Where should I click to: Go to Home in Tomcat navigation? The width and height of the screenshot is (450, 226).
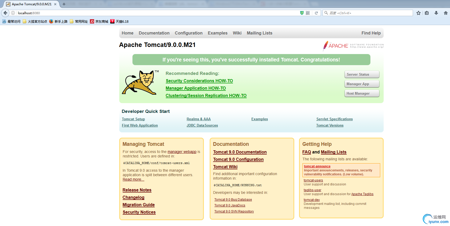pyautogui.click(x=127, y=33)
